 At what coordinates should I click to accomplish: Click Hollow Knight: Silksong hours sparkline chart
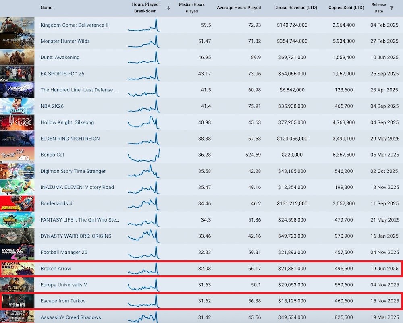(x=144, y=122)
